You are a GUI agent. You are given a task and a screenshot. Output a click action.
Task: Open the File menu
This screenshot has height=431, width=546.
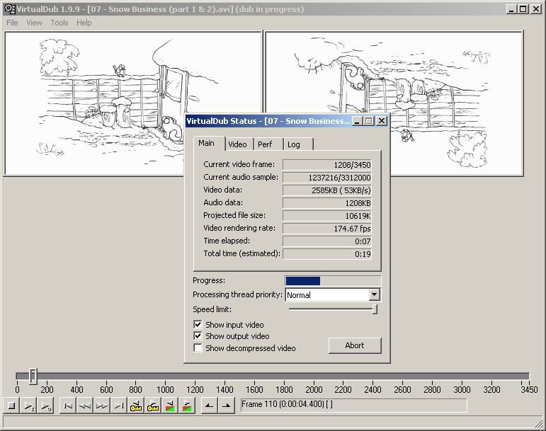[x=12, y=23]
